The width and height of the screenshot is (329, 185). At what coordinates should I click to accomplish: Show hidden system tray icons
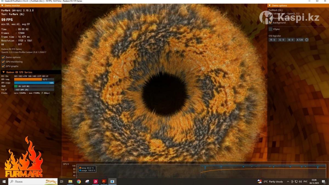click(x=288, y=182)
